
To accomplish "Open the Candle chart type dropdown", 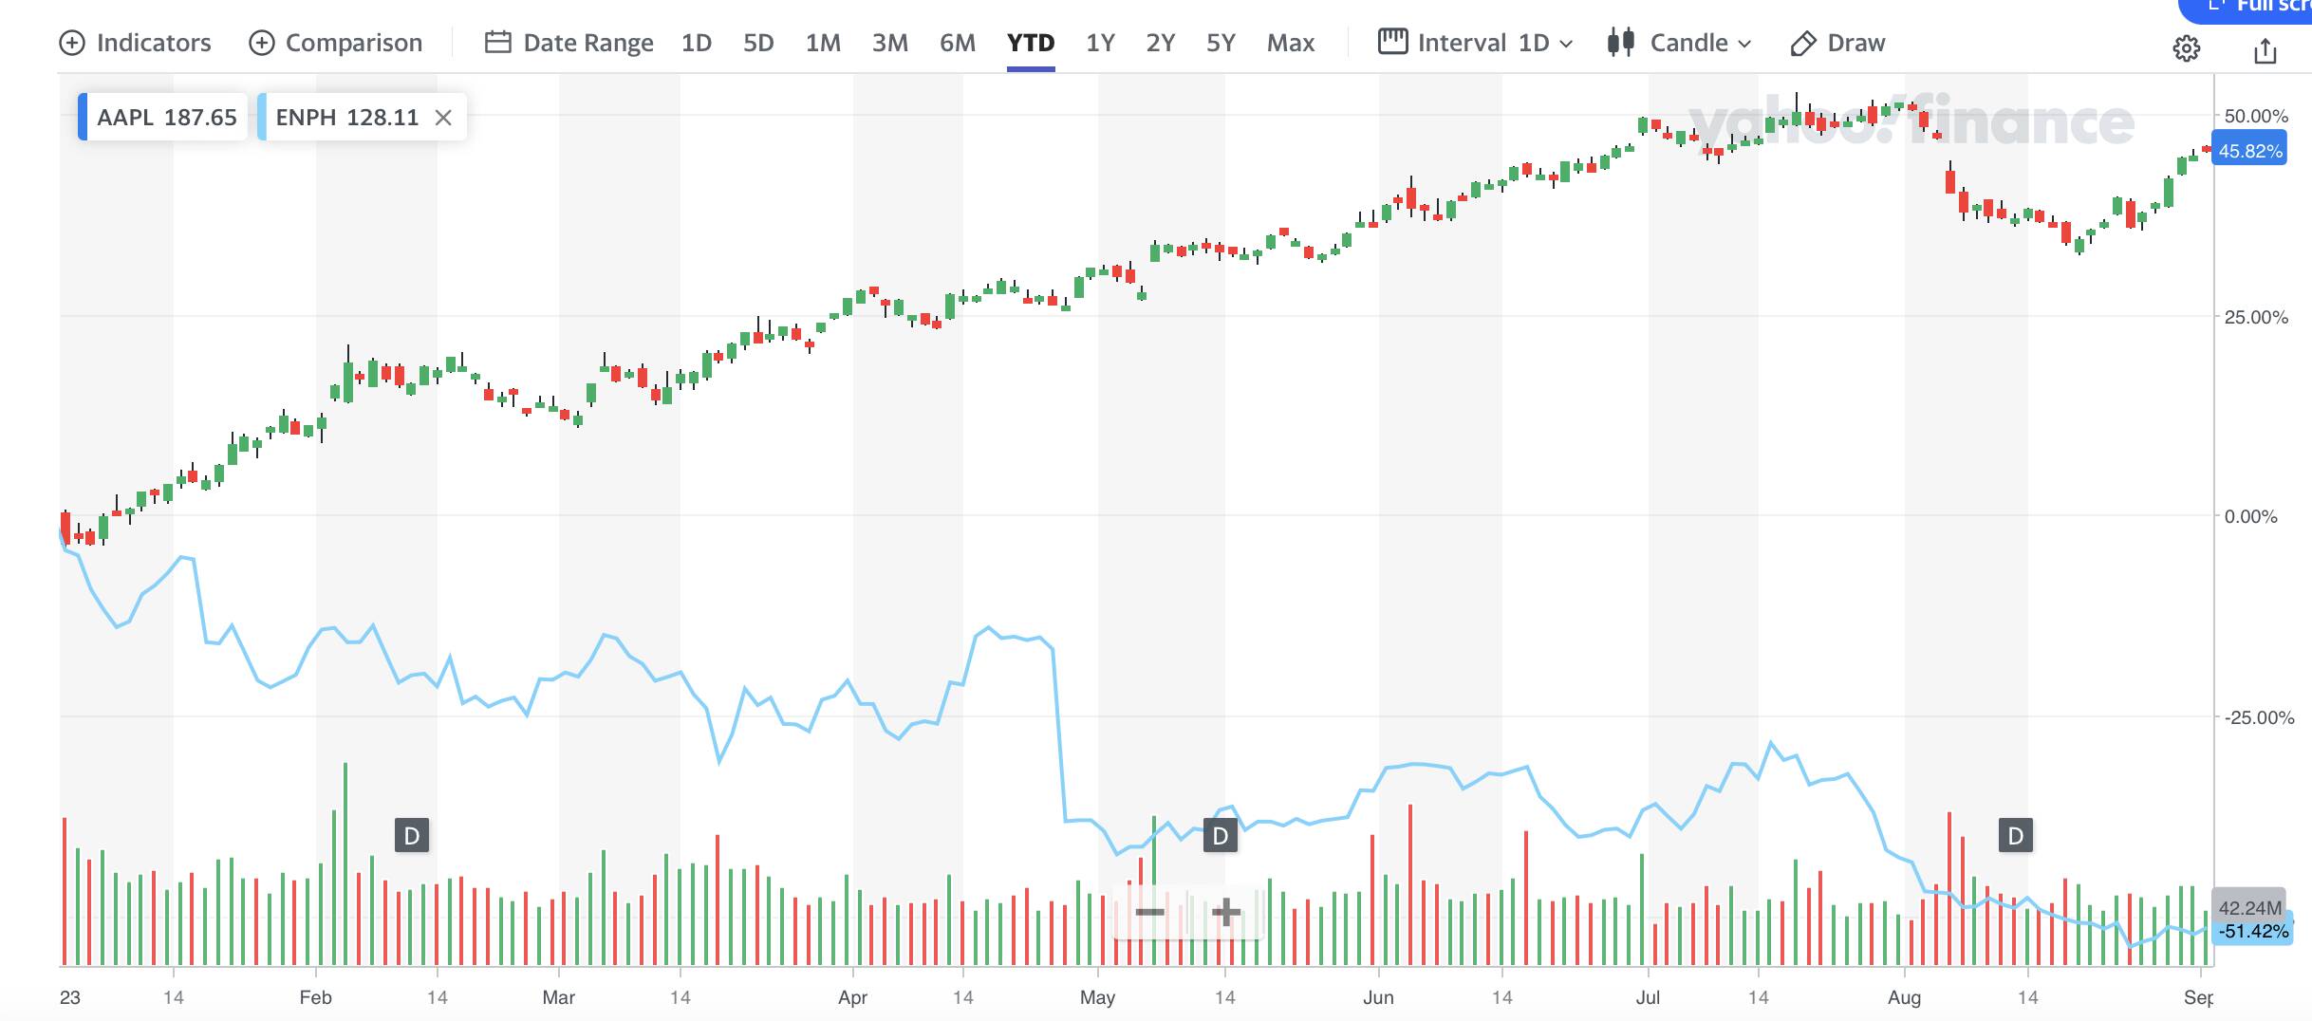I will coord(1680,43).
